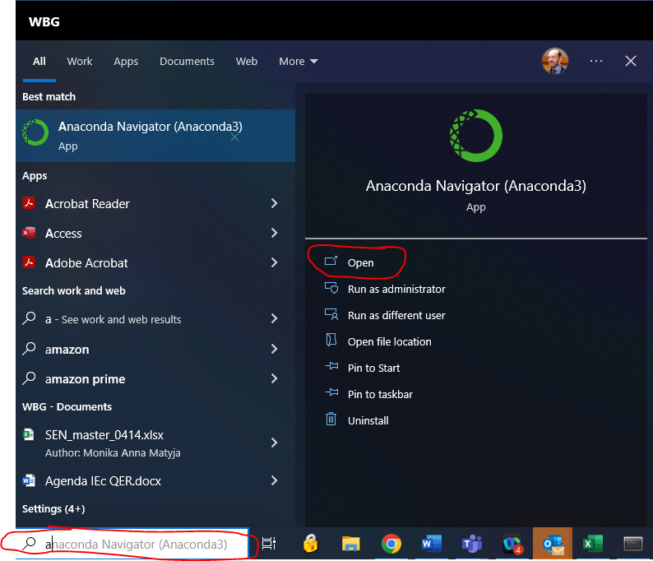This screenshot has height=561, width=653.
Task: Expand the Acrobat Reader result arrow
Action: [x=274, y=204]
